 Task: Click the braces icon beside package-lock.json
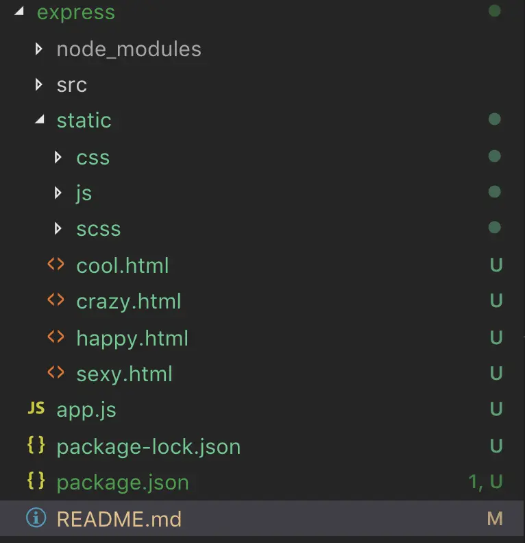36,446
